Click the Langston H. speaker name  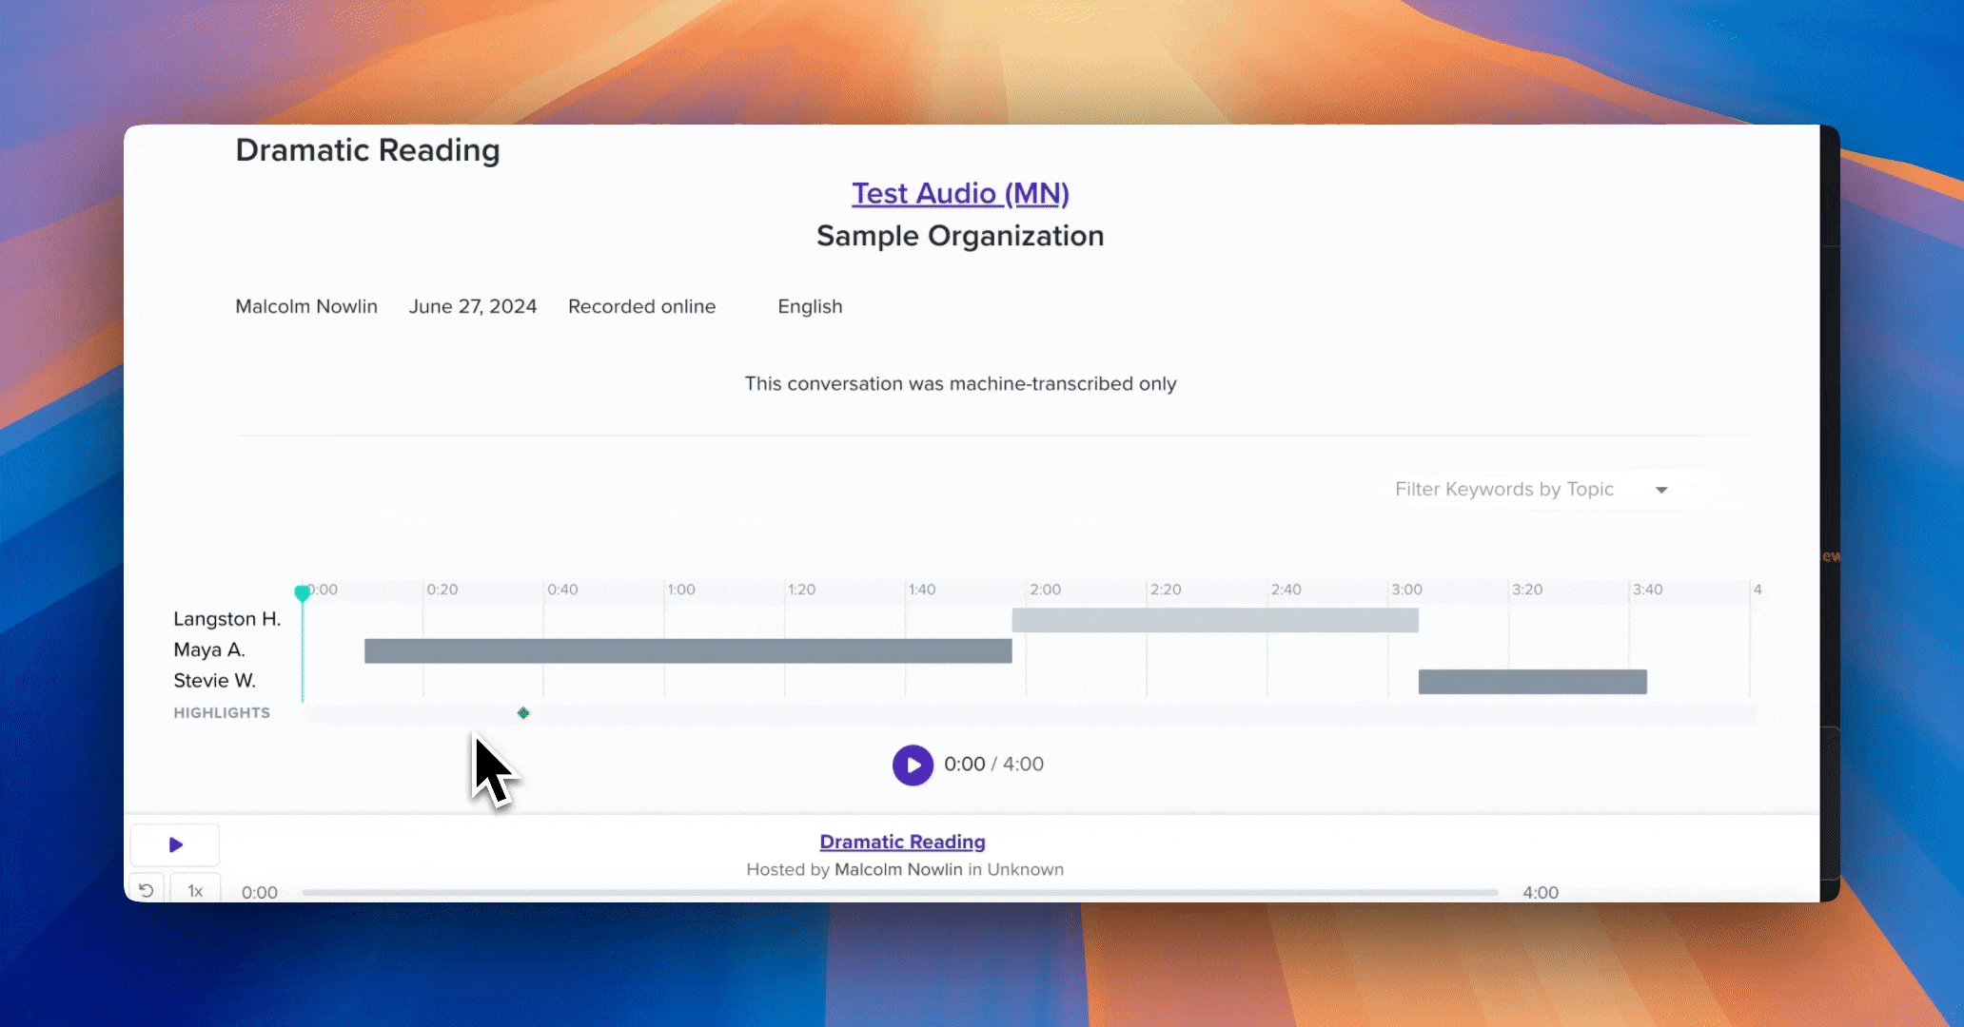point(226,619)
